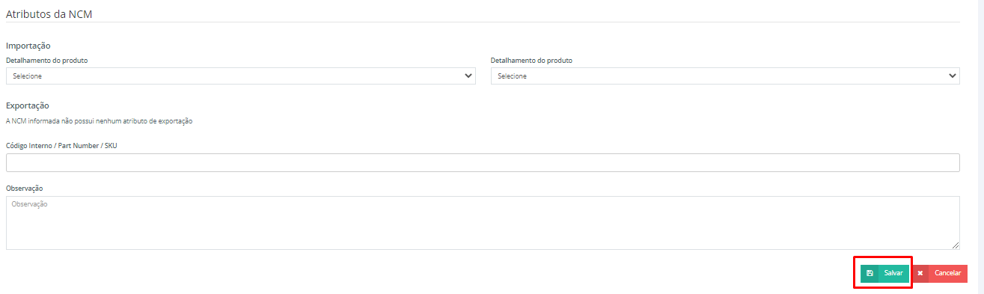This screenshot has height=294, width=984.
Task: Click the vertical scrollbar on right edge
Action: coord(981,147)
